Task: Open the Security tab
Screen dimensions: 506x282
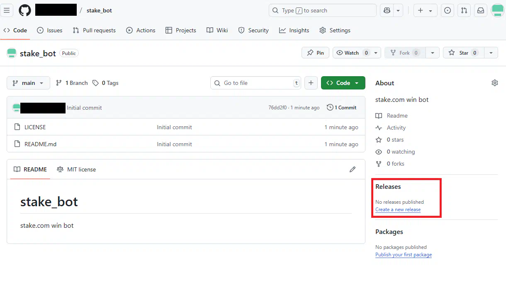Action: [253, 30]
